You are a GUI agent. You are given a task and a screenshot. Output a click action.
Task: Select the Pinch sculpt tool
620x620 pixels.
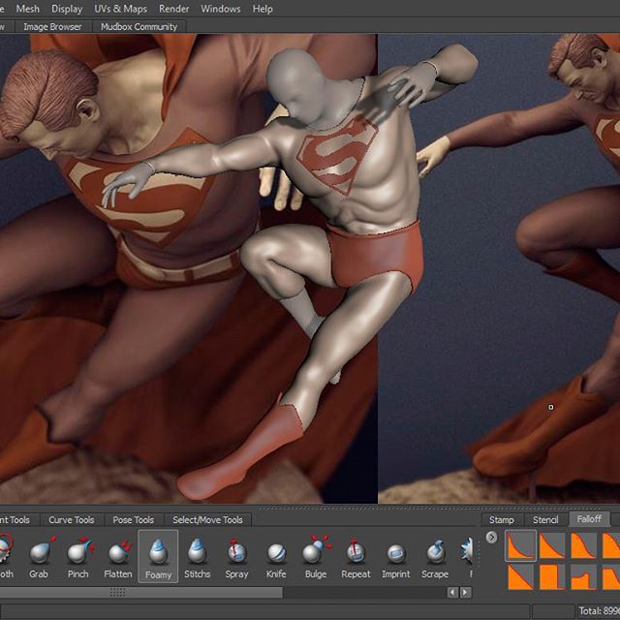78,554
